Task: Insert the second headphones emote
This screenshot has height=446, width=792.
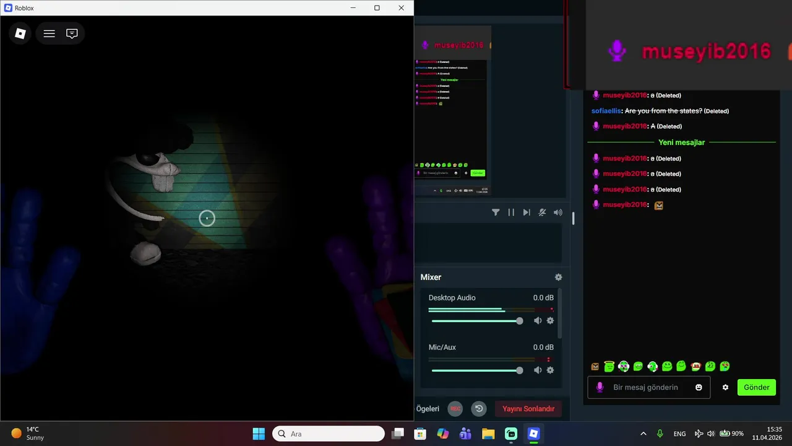Action: [652, 367]
